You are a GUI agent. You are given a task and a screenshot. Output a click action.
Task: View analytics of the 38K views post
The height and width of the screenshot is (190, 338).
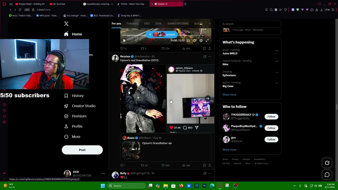pos(186,165)
